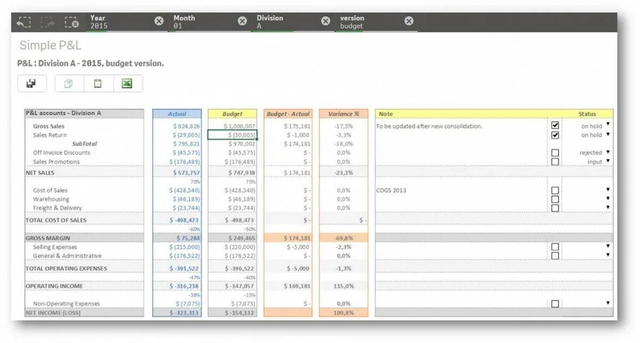Image resolution: width=640 pixels, height=343 pixels.
Task: Open Non-Operating Expenses status dropdown
Action: 607,303
